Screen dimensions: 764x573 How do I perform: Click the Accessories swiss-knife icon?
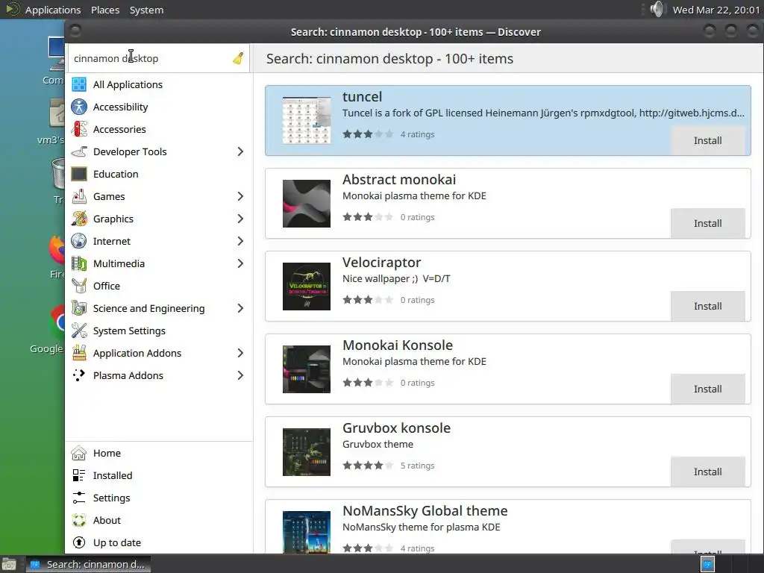click(79, 129)
